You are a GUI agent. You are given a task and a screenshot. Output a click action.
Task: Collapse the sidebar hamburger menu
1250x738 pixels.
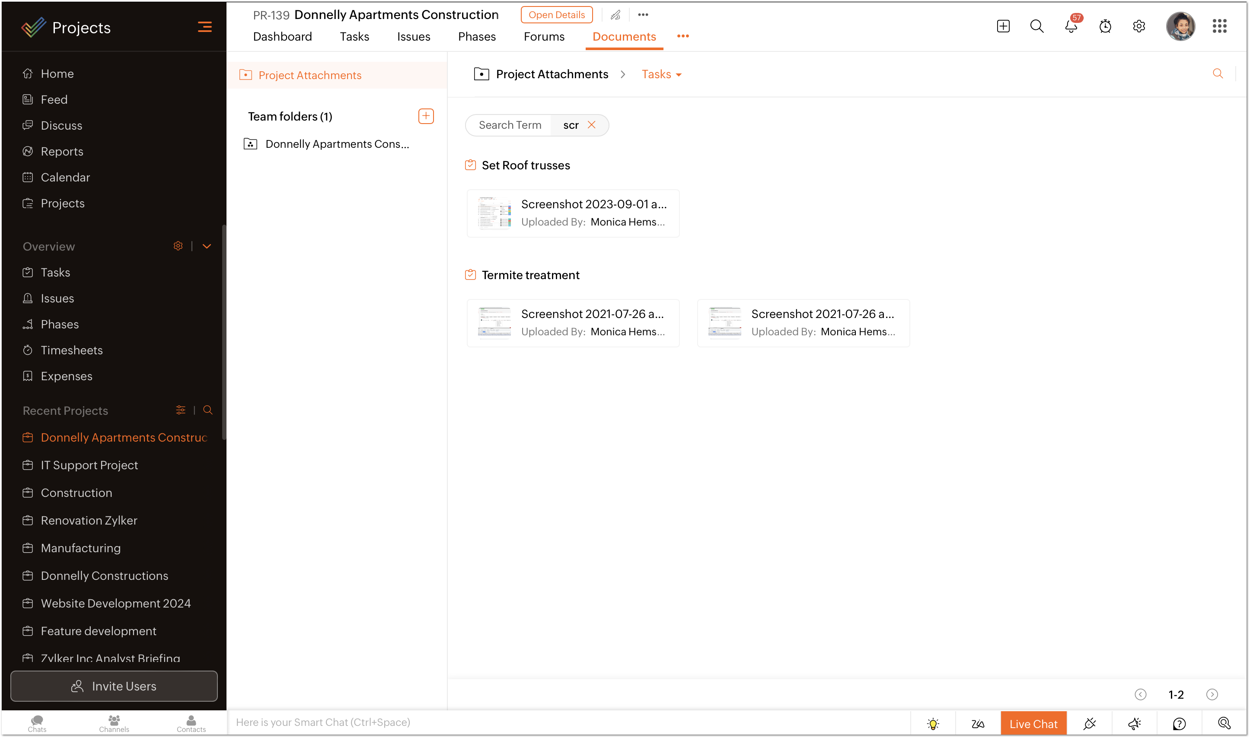[x=204, y=27]
